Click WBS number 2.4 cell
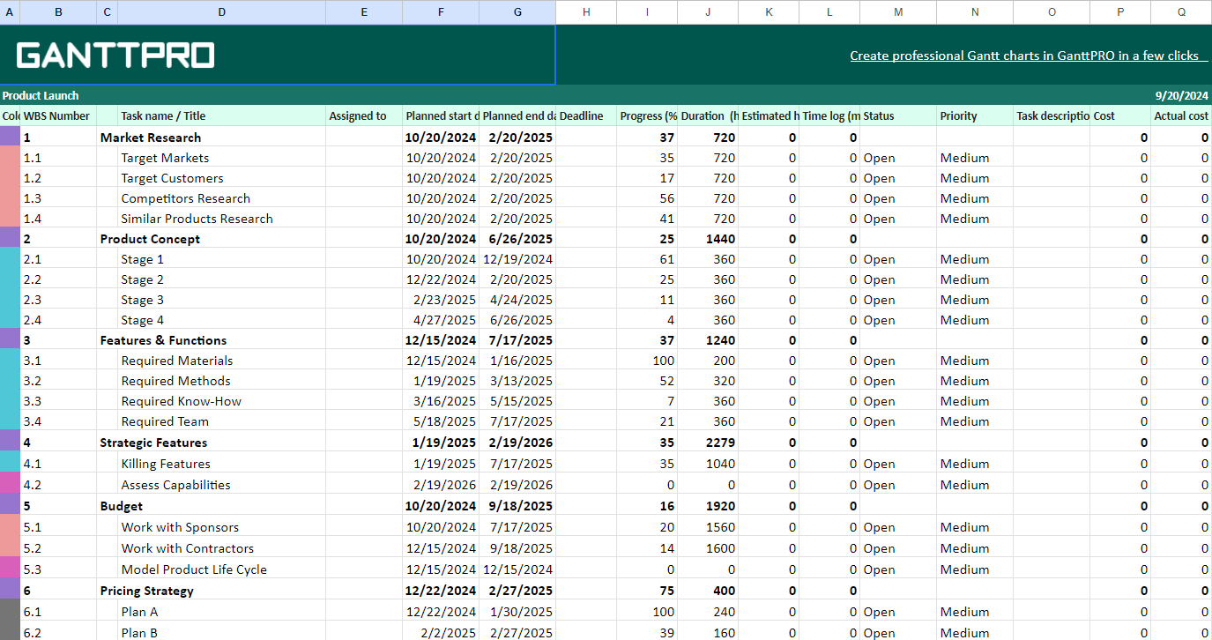 58,320
